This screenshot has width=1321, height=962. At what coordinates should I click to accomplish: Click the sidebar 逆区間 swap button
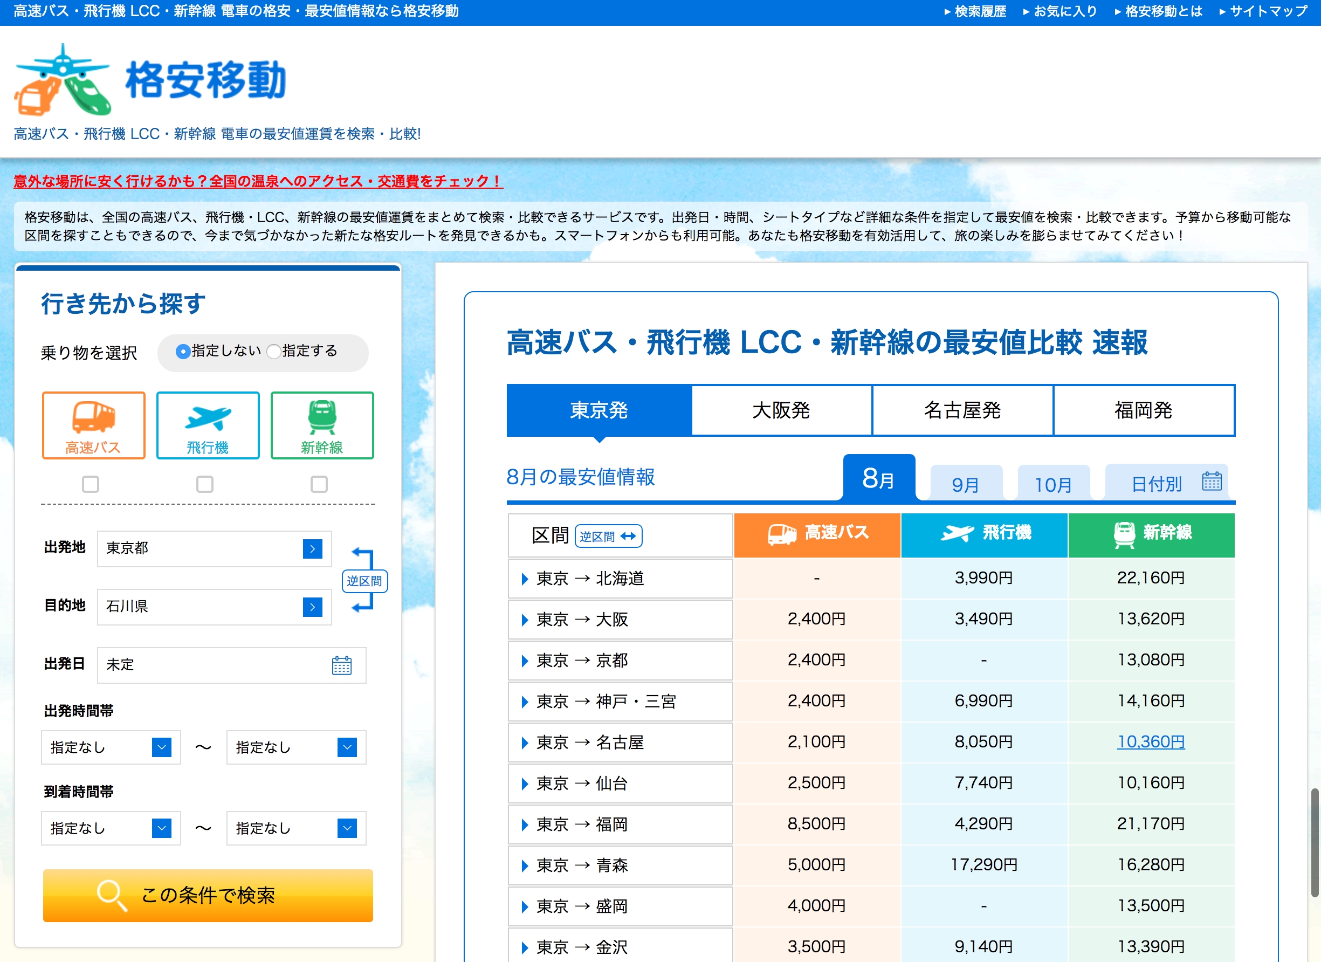tap(364, 580)
